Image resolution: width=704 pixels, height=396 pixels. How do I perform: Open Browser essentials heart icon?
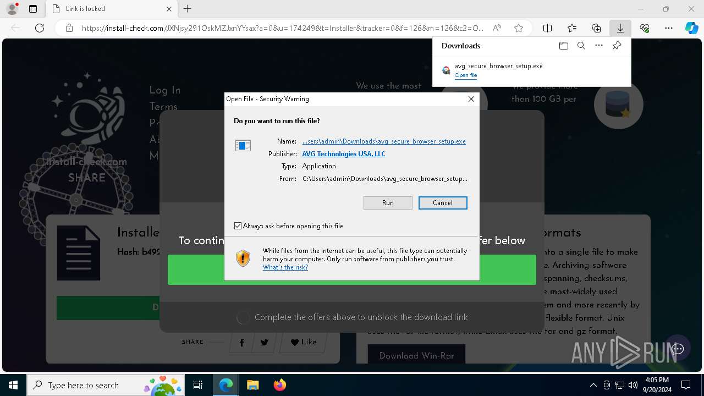coord(645,28)
